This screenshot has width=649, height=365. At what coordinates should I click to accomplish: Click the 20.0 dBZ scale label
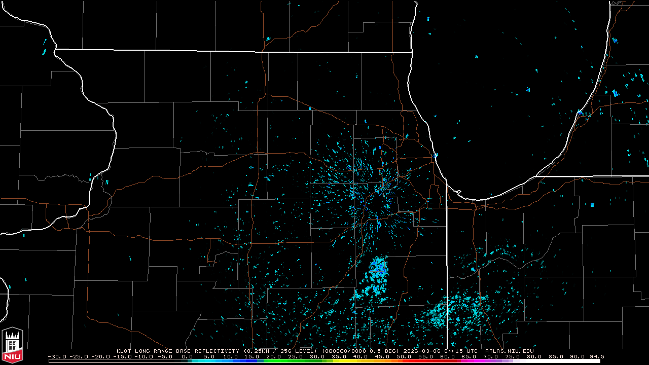274,356
